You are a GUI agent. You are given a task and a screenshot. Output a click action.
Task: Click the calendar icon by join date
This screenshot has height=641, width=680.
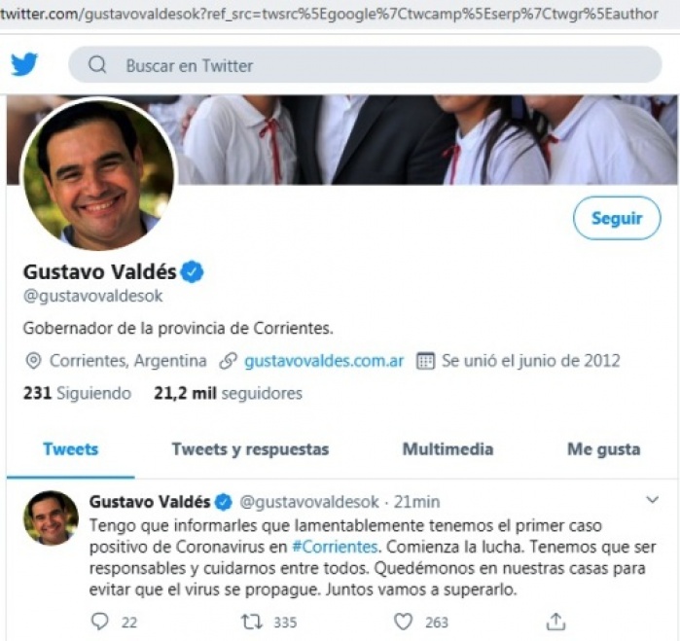pos(425,361)
